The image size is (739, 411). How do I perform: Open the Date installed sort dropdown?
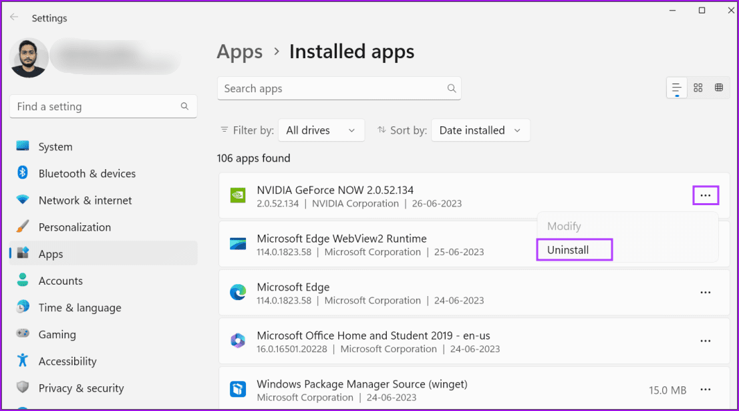click(480, 130)
